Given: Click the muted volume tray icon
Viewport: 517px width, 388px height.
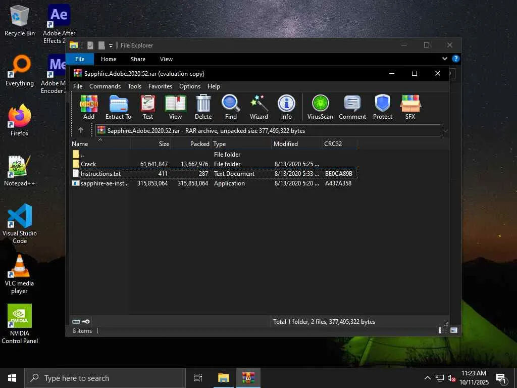Looking at the screenshot, I should click(x=451, y=378).
